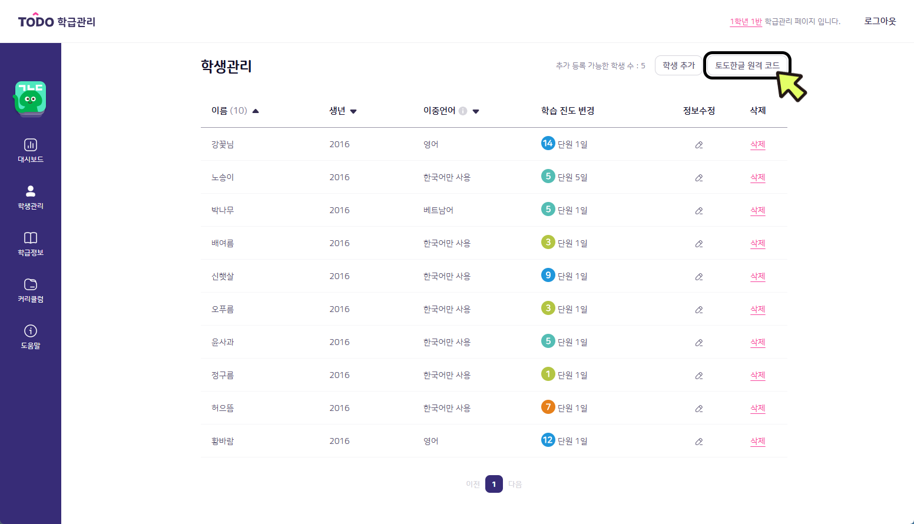Click the green mascot logo in sidebar
914x524 pixels.
pos(30,98)
